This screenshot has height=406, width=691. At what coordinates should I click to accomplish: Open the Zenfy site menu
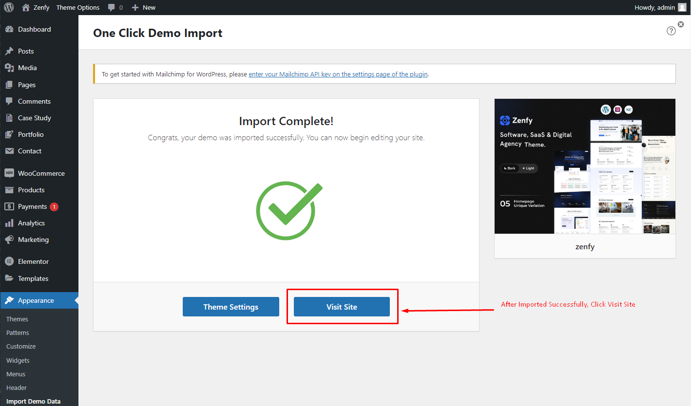36,8
